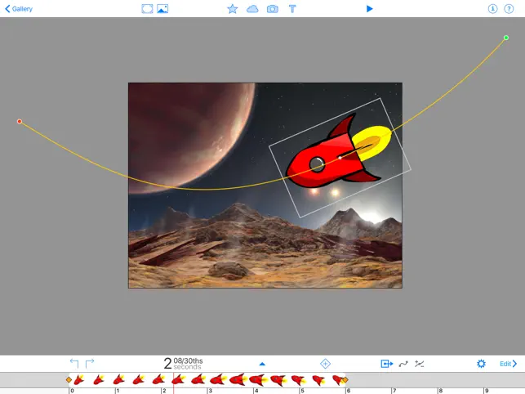Open the info icon at top right
This screenshot has width=525, height=394.
[492, 9]
